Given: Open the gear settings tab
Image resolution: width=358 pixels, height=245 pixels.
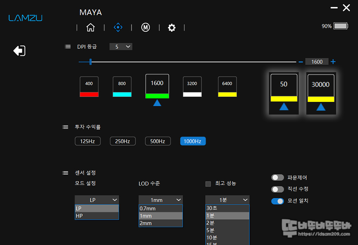Looking at the screenshot, I should point(172,28).
